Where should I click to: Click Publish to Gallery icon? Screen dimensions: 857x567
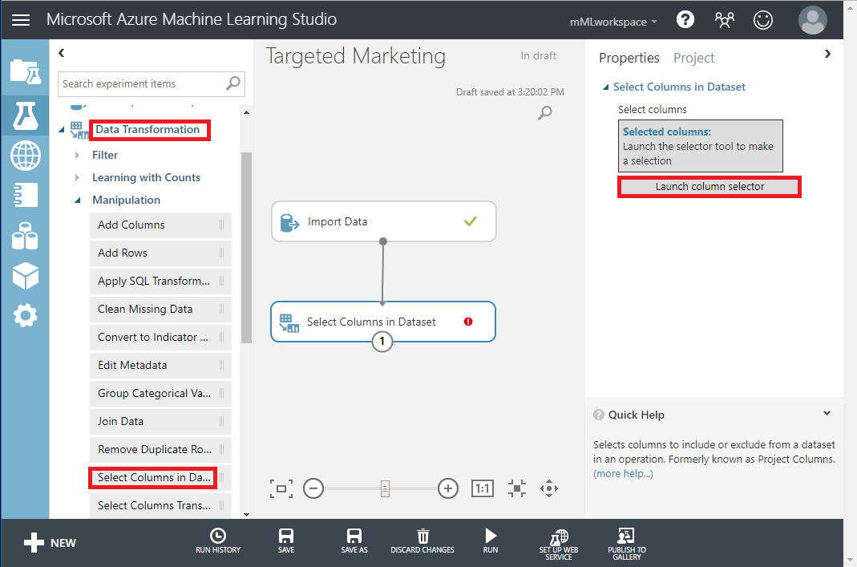(x=627, y=542)
